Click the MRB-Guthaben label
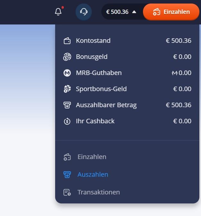The width and height of the screenshot is (201, 216). 99,73
